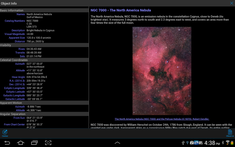Image resolution: width=235 pixels, height=147 pixels.
Task: Tap the screenshot capture icon
Action: click(48, 143)
